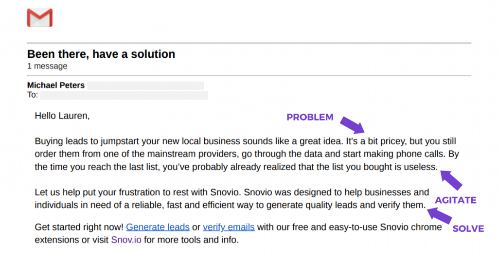Click the sender name Michael Peters
This screenshot has height=260, width=498.
[x=56, y=85]
